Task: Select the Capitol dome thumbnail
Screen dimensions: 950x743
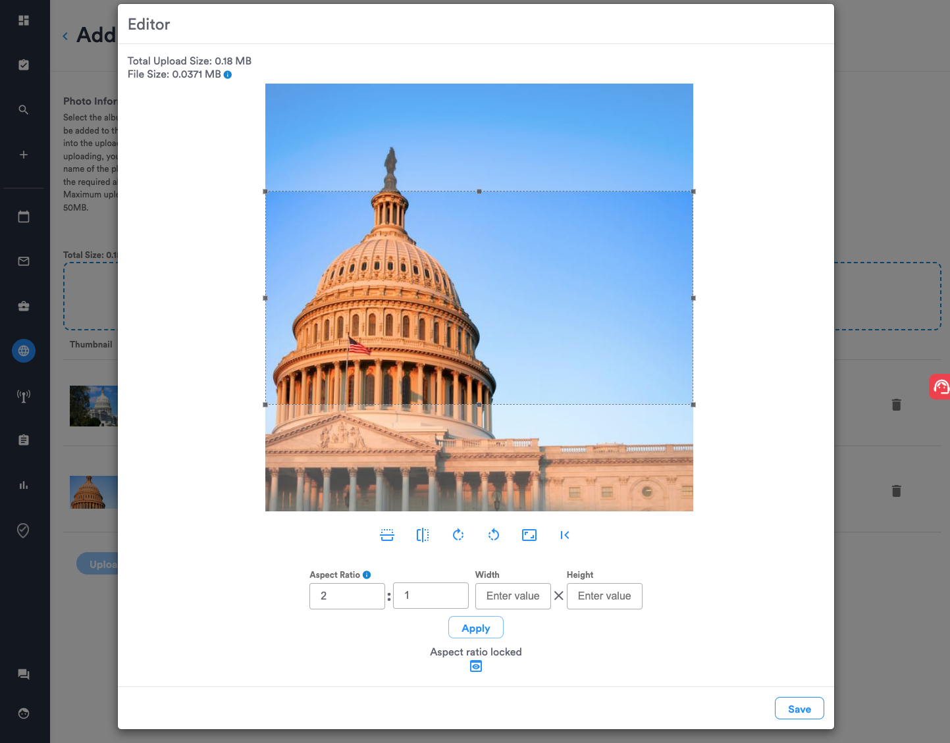Action: point(93,492)
